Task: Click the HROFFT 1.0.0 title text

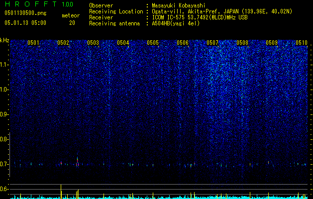Action: point(39,4)
